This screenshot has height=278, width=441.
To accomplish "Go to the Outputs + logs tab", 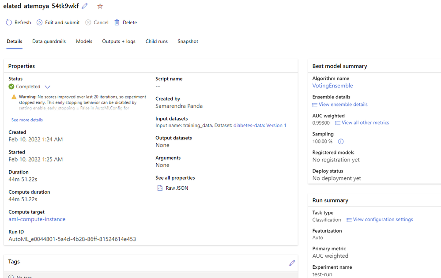I will [x=119, y=41].
